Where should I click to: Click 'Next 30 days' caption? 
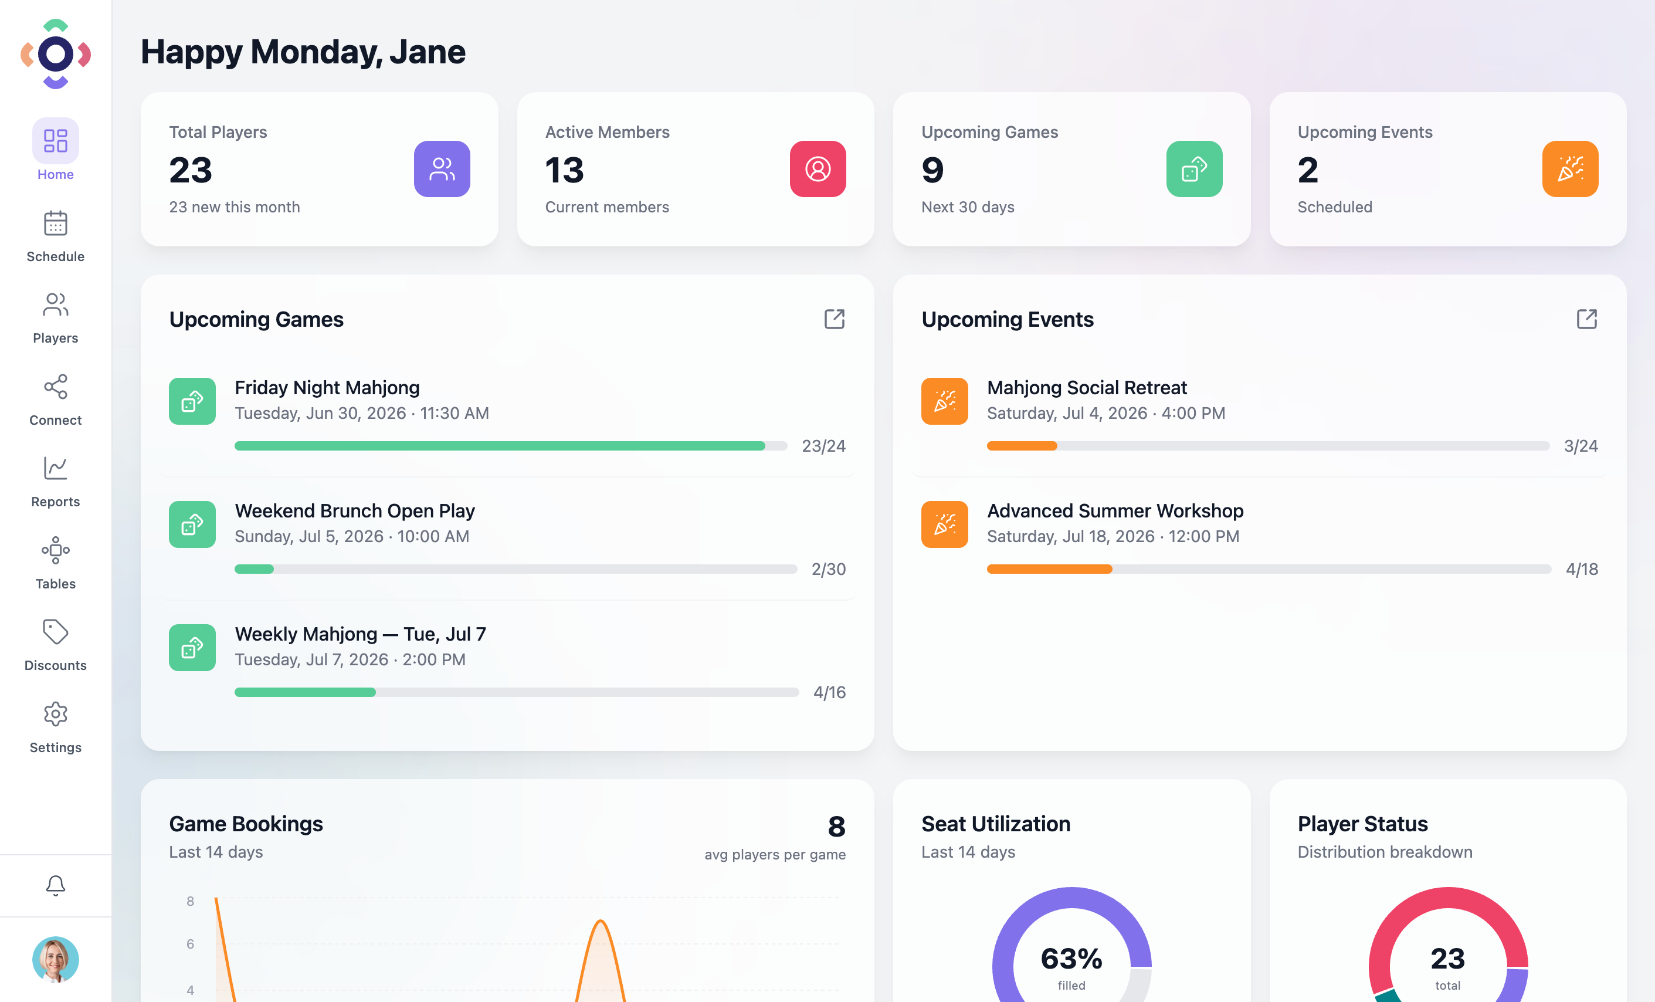968,207
